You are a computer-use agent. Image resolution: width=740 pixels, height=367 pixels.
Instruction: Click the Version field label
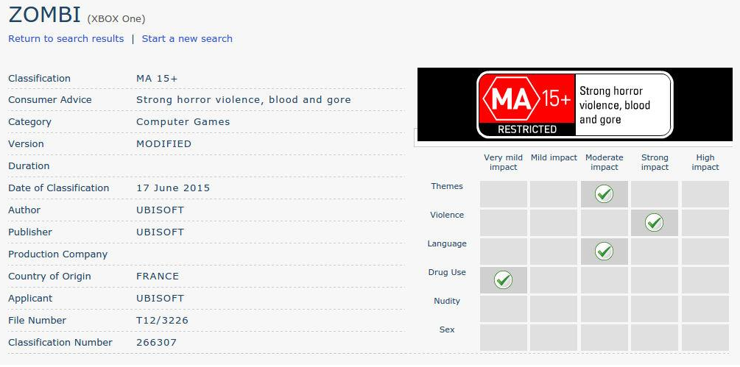[26, 143]
